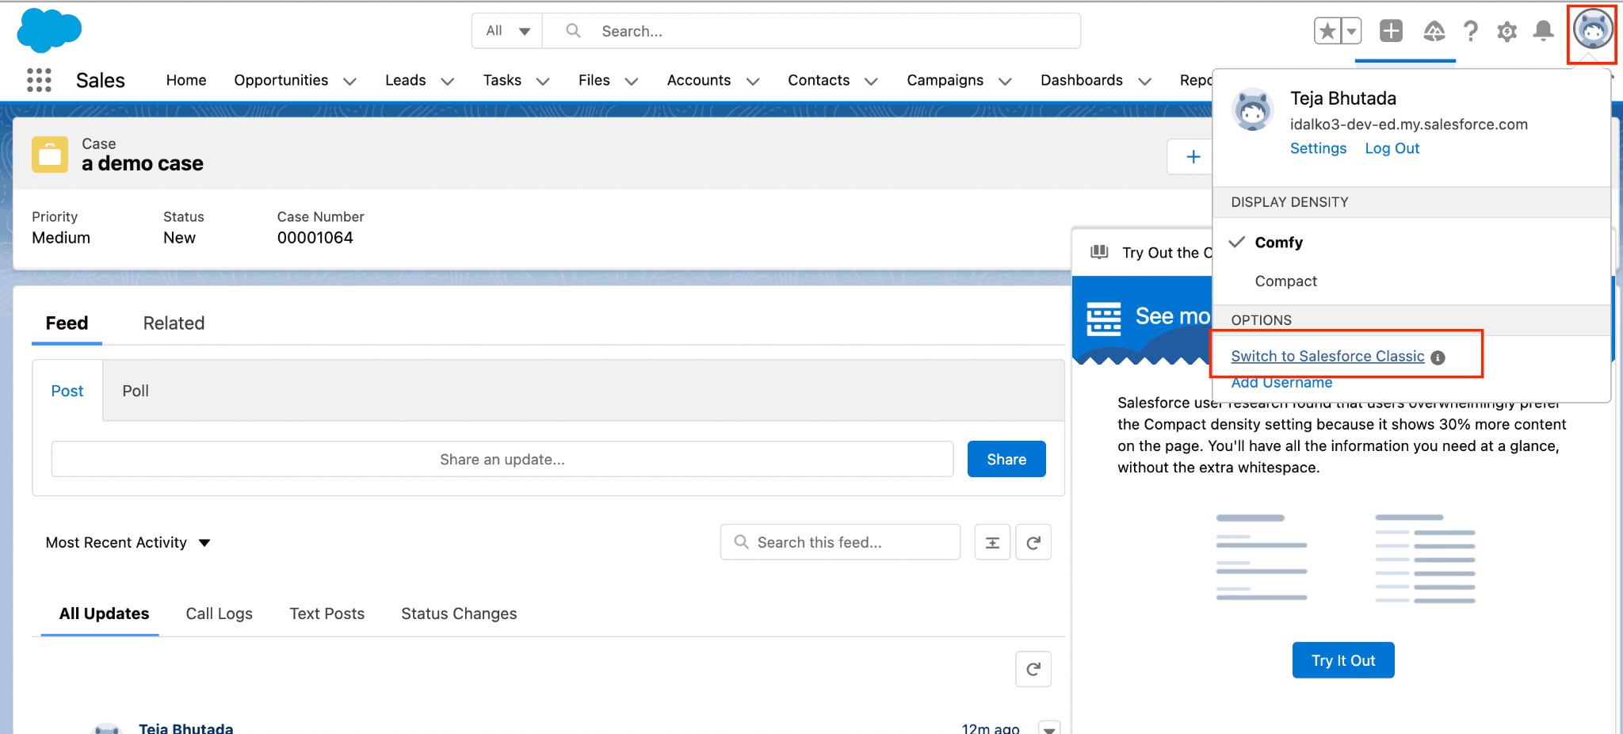Viewport: 1623px width, 734px height.
Task: Open the post actions arrow near 12m ago
Action: [1049, 728]
